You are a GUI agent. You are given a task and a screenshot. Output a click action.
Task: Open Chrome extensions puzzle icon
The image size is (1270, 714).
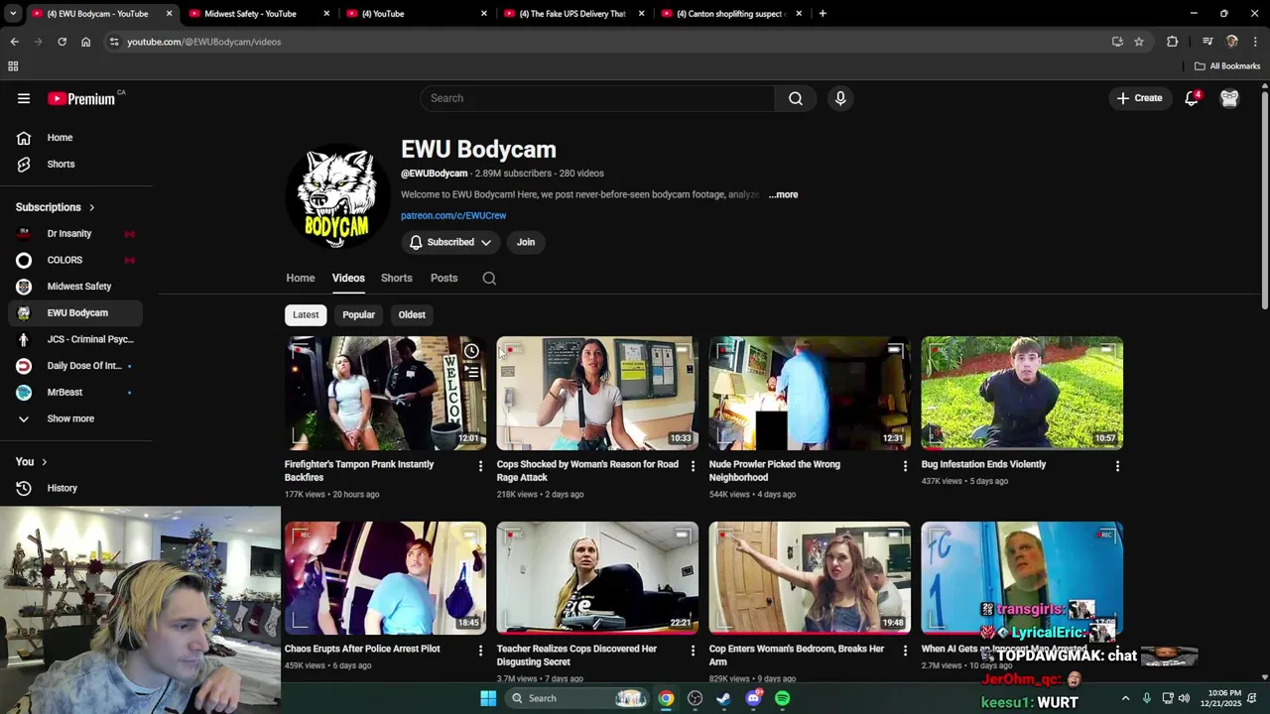point(1172,42)
